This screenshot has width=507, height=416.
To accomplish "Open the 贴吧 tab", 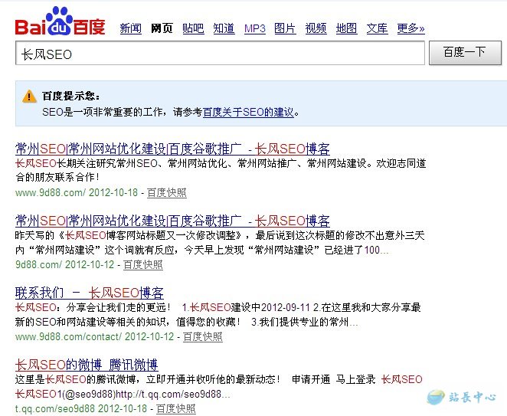I will (x=193, y=28).
